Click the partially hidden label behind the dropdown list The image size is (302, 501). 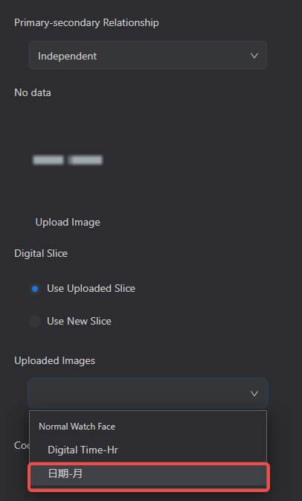tap(22, 445)
